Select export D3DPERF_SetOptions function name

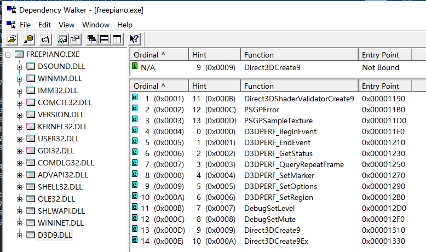click(x=280, y=186)
